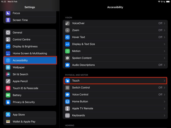
Task: Open Switch Control settings label
Action: point(81,88)
